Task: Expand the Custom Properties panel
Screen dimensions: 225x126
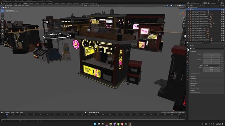Action: (195, 93)
